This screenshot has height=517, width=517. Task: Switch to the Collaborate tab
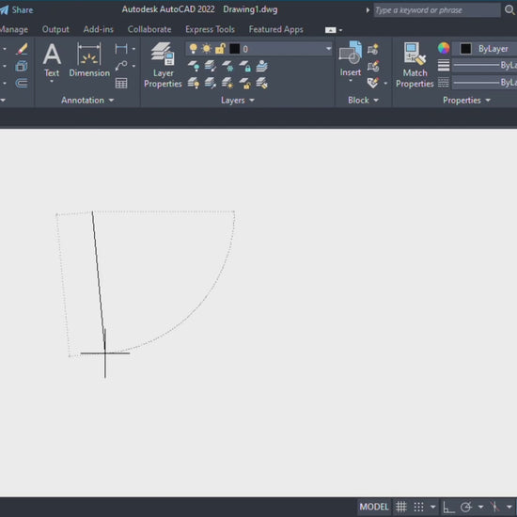pyautogui.click(x=149, y=29)
